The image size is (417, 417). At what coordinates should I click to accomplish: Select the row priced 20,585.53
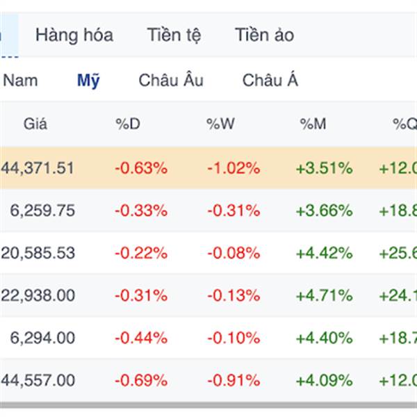pyautogui.click(x=208, y=253)
